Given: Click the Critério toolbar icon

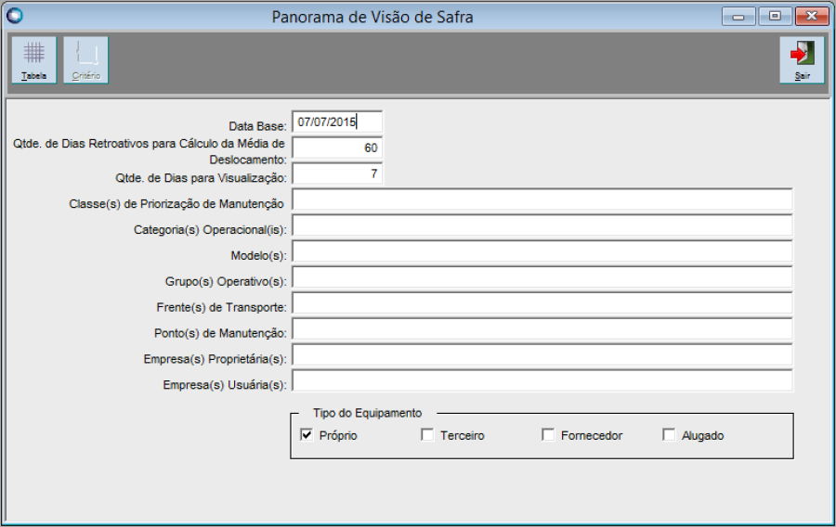Looking at the screenshot, I should point(85,59).
